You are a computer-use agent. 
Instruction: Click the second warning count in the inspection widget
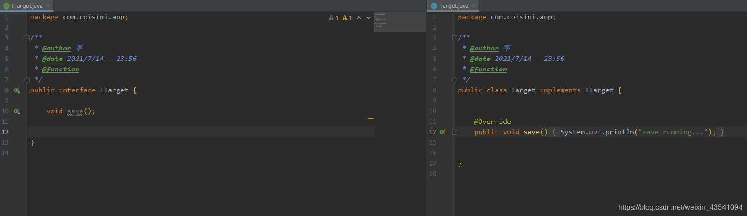347,18
